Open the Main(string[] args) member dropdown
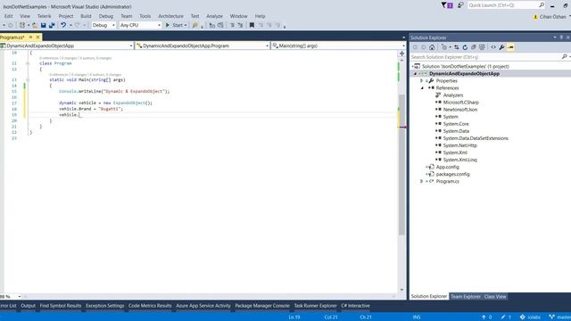 click(x=403, y=45)
